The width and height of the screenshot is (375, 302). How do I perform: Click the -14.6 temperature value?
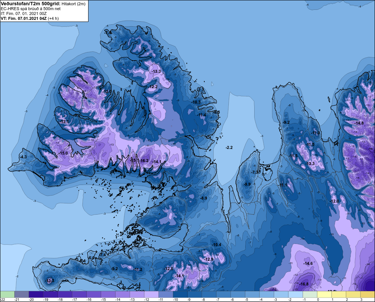pos(308,263)
